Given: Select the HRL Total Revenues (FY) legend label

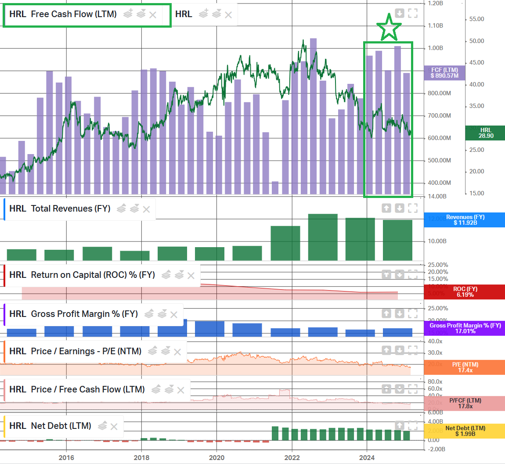Looking at the screenshot, I should (60, 209).
